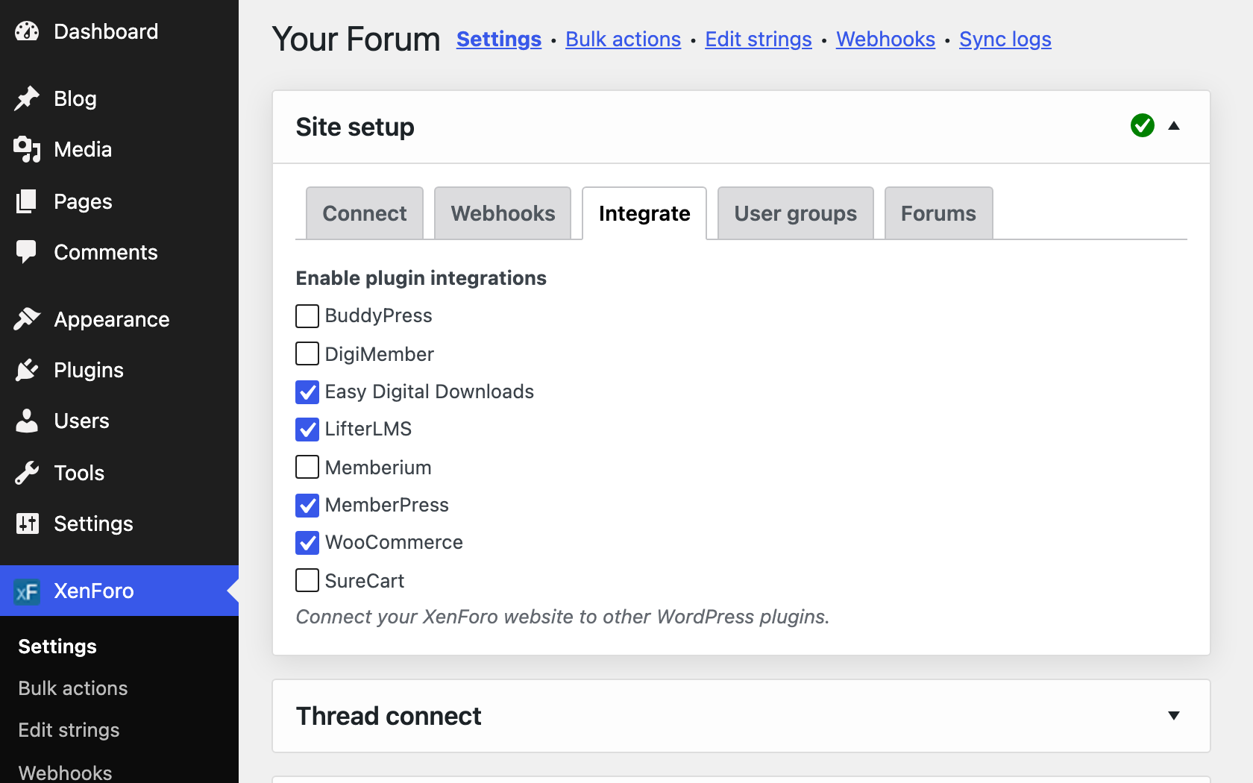Open the Webhooks header link
The width and height of the screenshot is (1253, 783).
[x=885, y=39]
